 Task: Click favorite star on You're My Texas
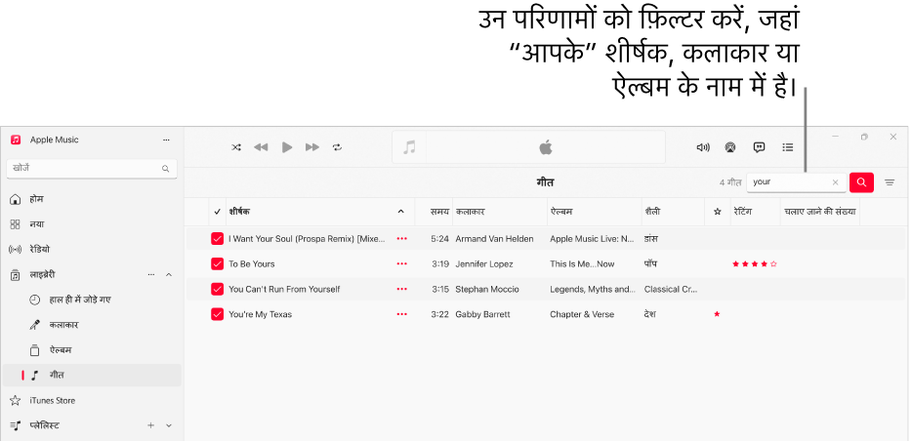(717, 314)
